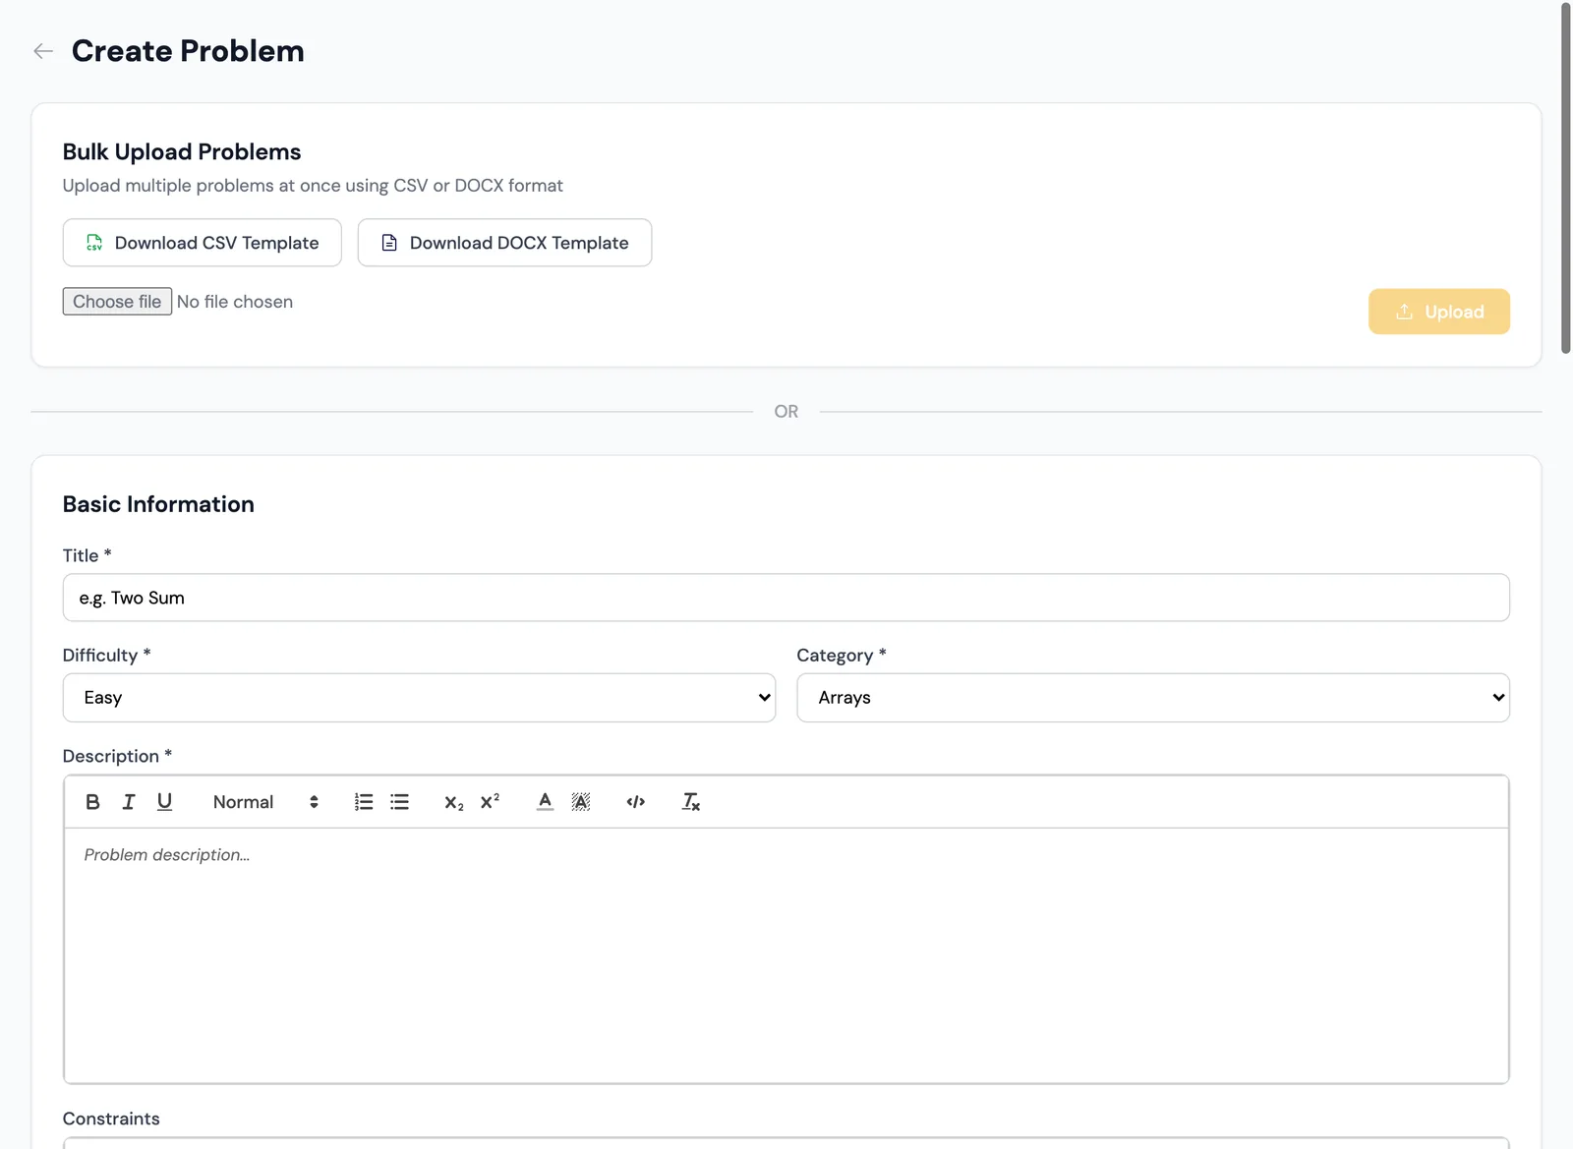Apply bold formatting in description editor
The width and height of the screenshot is (1573, 1149).
(92, 802)
